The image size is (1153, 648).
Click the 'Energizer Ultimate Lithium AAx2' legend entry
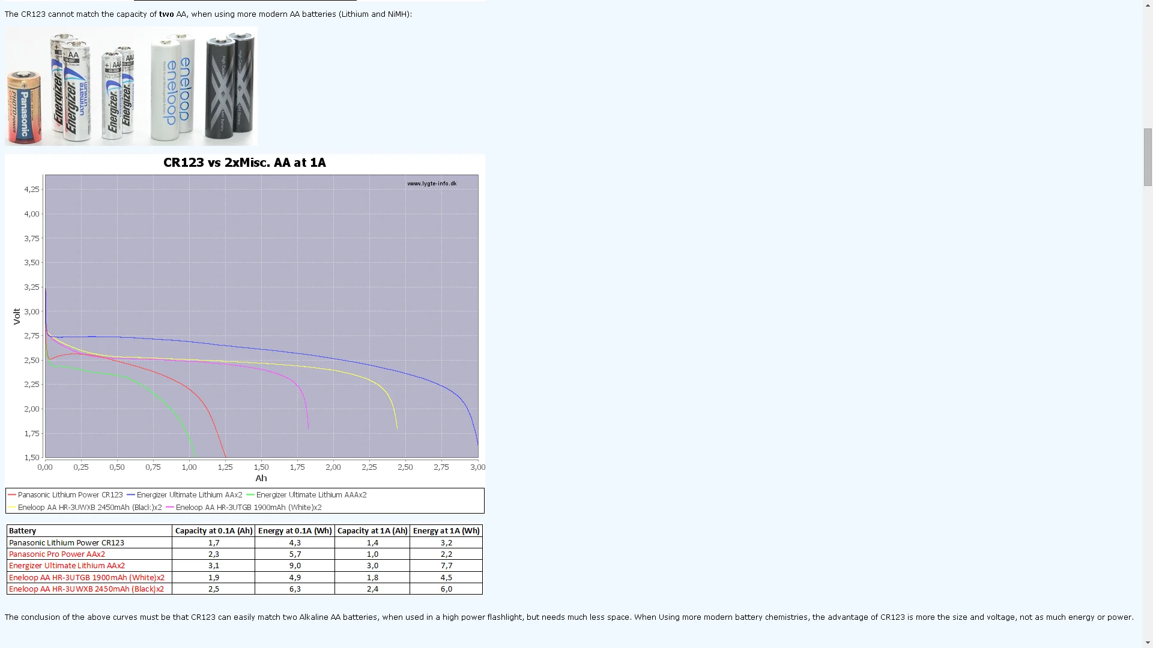coord(185,495)
